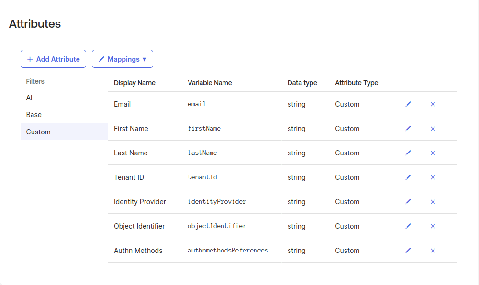479x285 pixels.
Task: Edit the Authn Methods attribute
Action: (408, 251)
